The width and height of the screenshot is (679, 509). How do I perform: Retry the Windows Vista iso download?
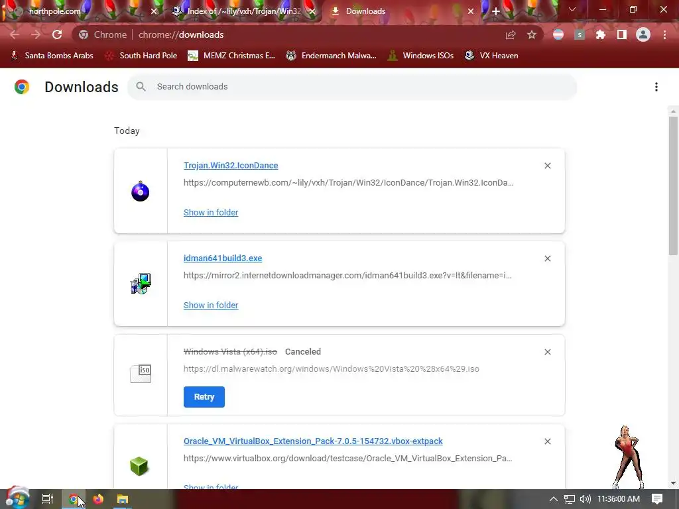204,397
